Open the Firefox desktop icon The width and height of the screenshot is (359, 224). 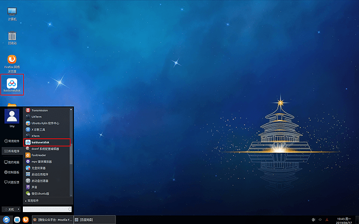point(11,61)
